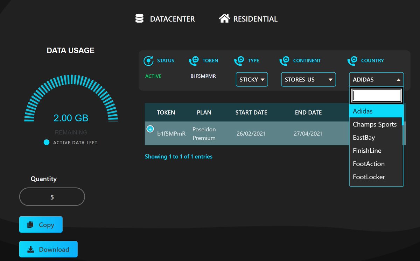This screenshot has height=261, width=420.
Task: Choose EastBay from the dropdown list
Action: click(376, 137)
